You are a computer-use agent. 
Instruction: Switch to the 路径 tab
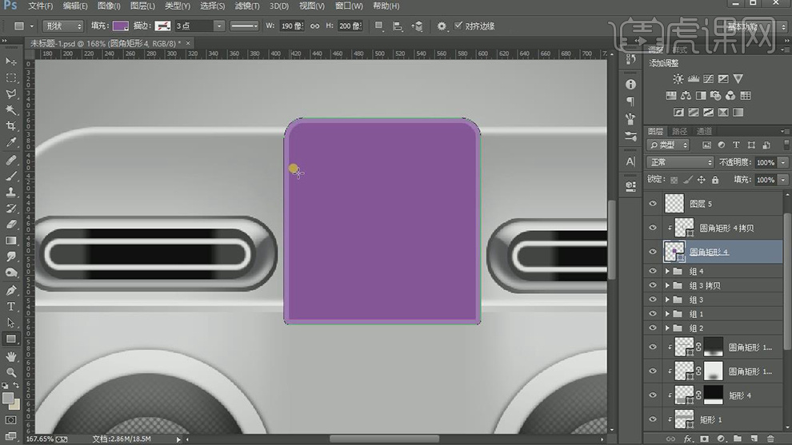[679, 131]
